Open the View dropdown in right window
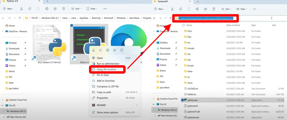The width and height of the screenshot is (287, 120). pos(241,9)
